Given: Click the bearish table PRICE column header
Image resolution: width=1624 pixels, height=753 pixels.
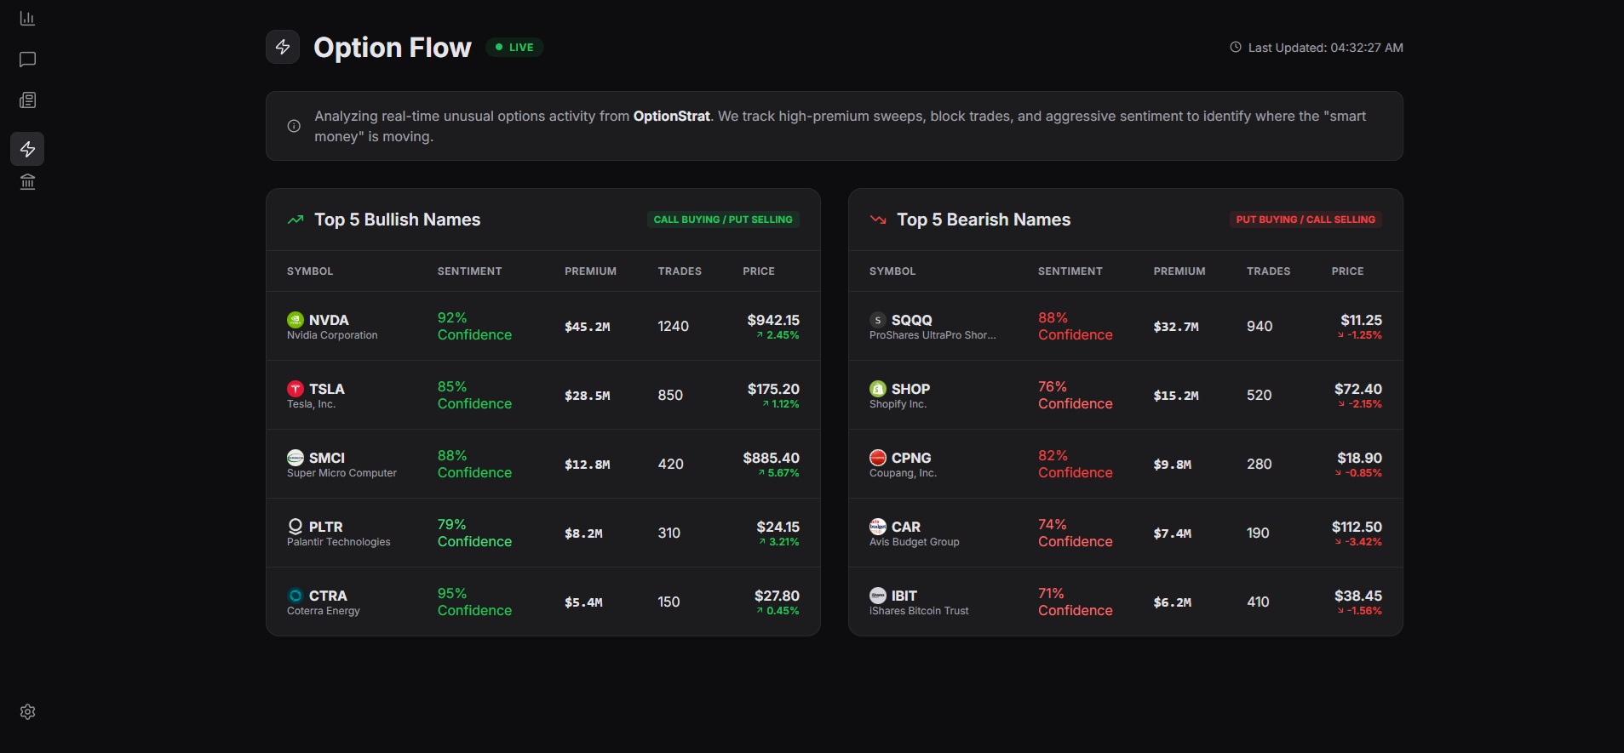Looking at the screenshot, I should (x=1348, y=271).
